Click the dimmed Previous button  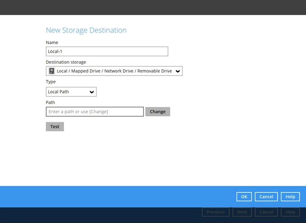(215, 212)
